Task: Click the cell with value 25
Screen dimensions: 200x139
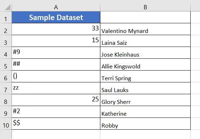Action: [56, 100]
